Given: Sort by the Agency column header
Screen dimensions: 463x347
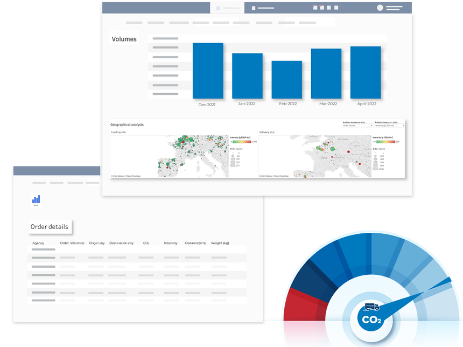Looking at the screenshot, I should pos(38,243).
